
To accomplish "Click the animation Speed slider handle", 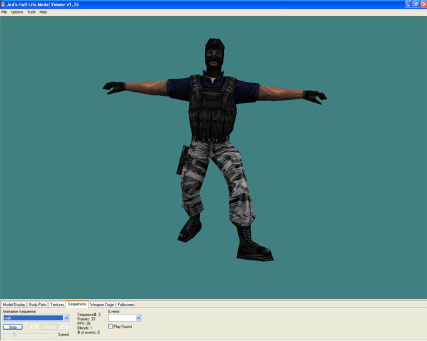I will 13,334.
